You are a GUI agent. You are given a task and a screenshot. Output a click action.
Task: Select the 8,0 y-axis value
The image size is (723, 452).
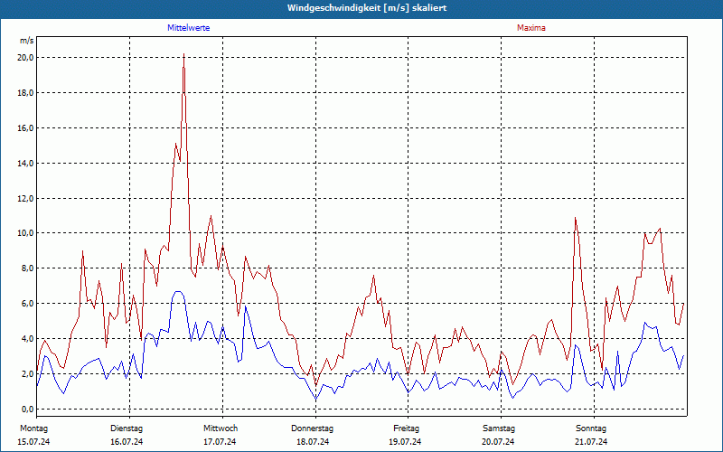click(x=27, y=268)
